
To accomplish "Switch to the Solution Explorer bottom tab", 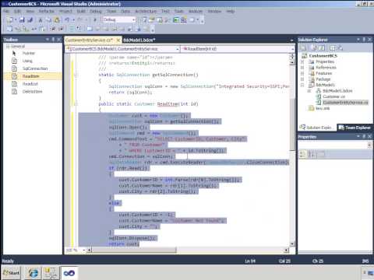I will (317, 128).
